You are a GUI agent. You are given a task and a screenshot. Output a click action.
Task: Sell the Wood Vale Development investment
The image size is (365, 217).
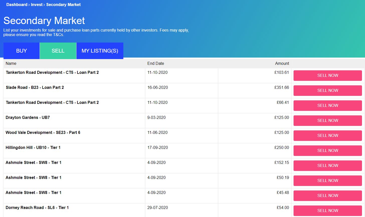(328, 136)
